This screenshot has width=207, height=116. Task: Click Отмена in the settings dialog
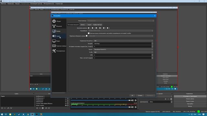point(140,95)
